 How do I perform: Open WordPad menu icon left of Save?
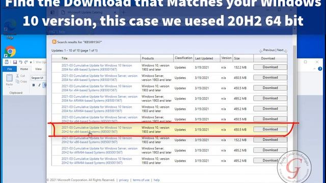(7, 62)
